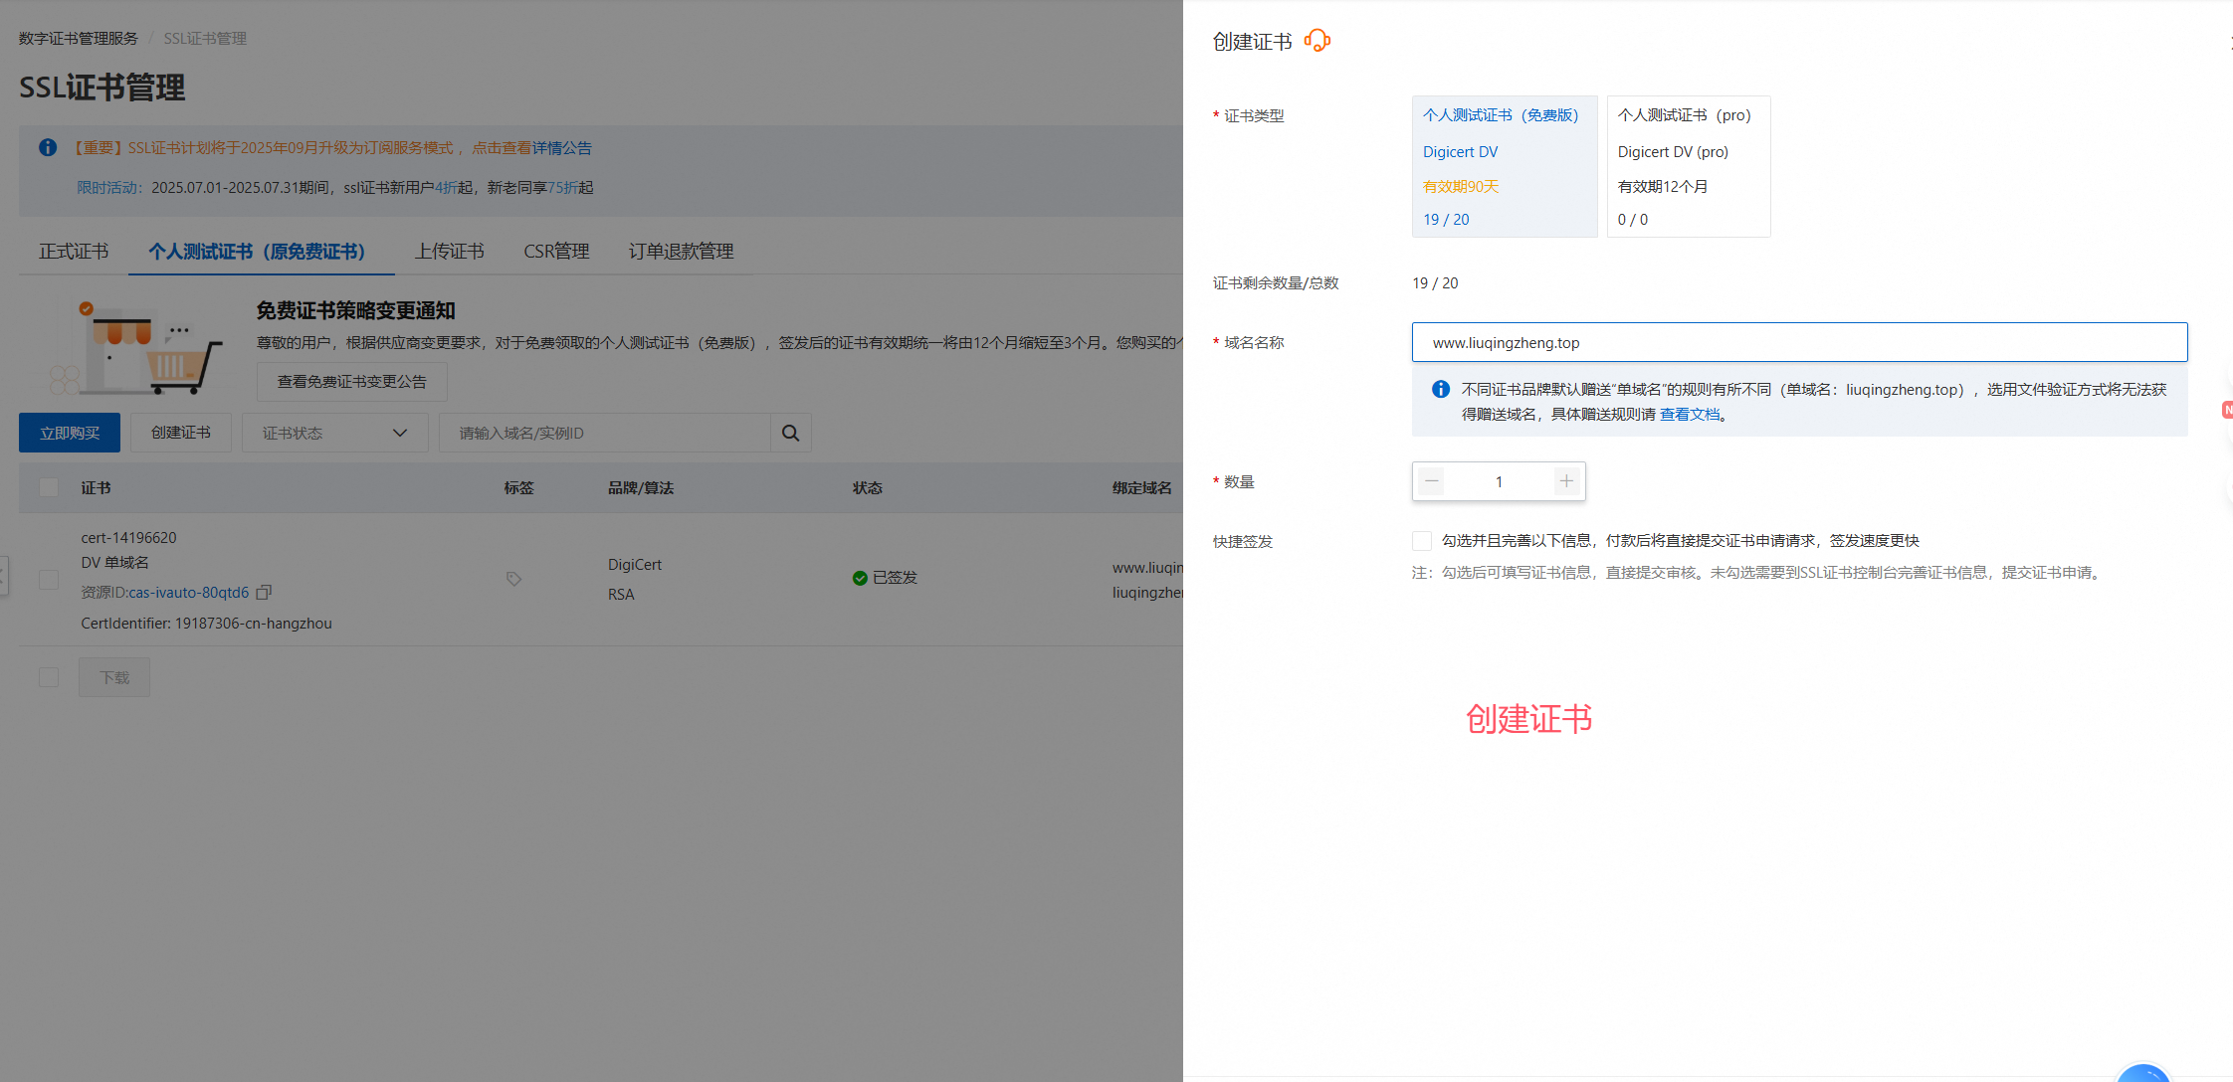Viewport: 2233px width, 1082px height.
Task: Increase quantity with plus button
Action: pos(1565,481)
